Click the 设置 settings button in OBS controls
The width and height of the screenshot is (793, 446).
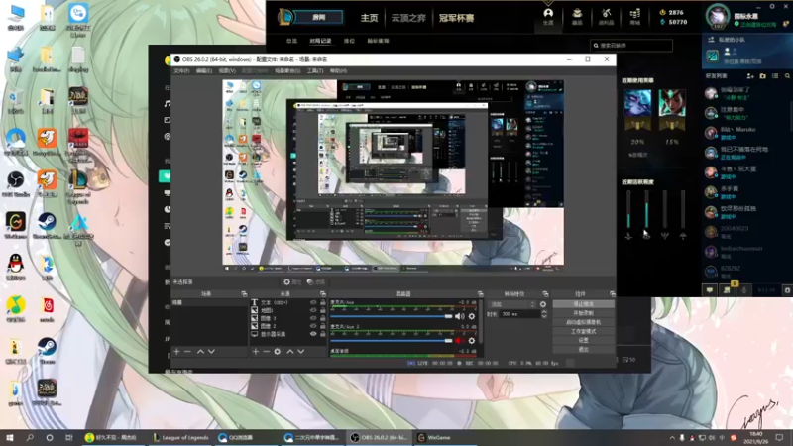(583, 340)
